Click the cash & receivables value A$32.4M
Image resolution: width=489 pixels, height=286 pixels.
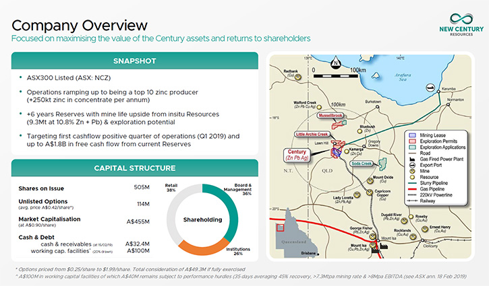click(137, 244)
